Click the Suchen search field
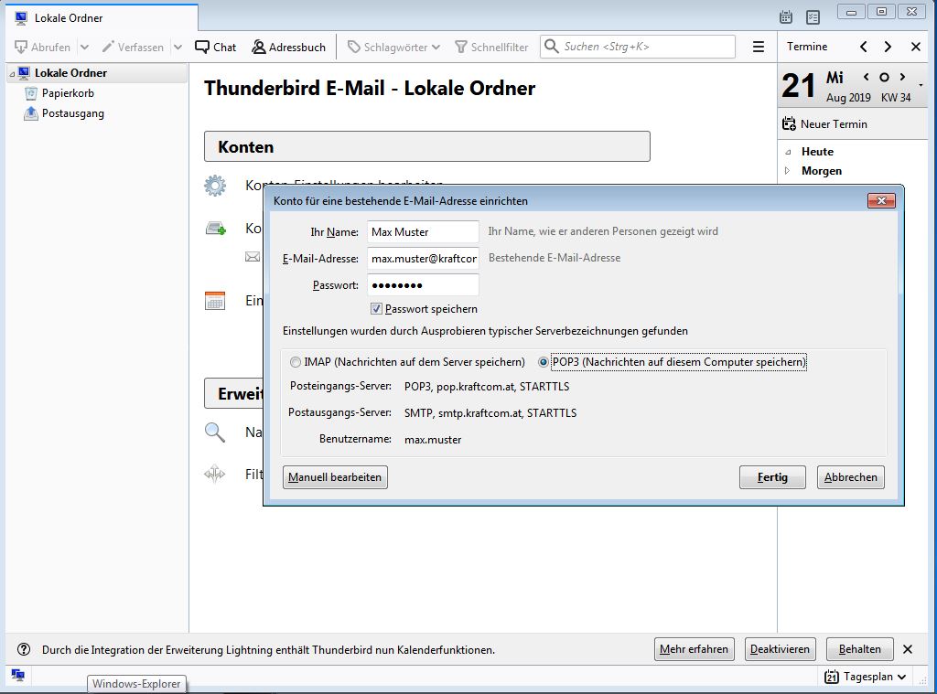The width and height of the screenshot is (937, 694). [638, 47]
